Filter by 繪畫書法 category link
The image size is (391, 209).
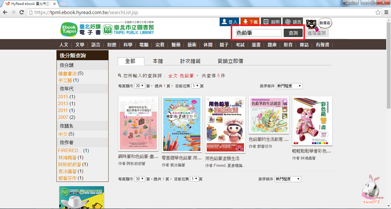coord(67,73)
